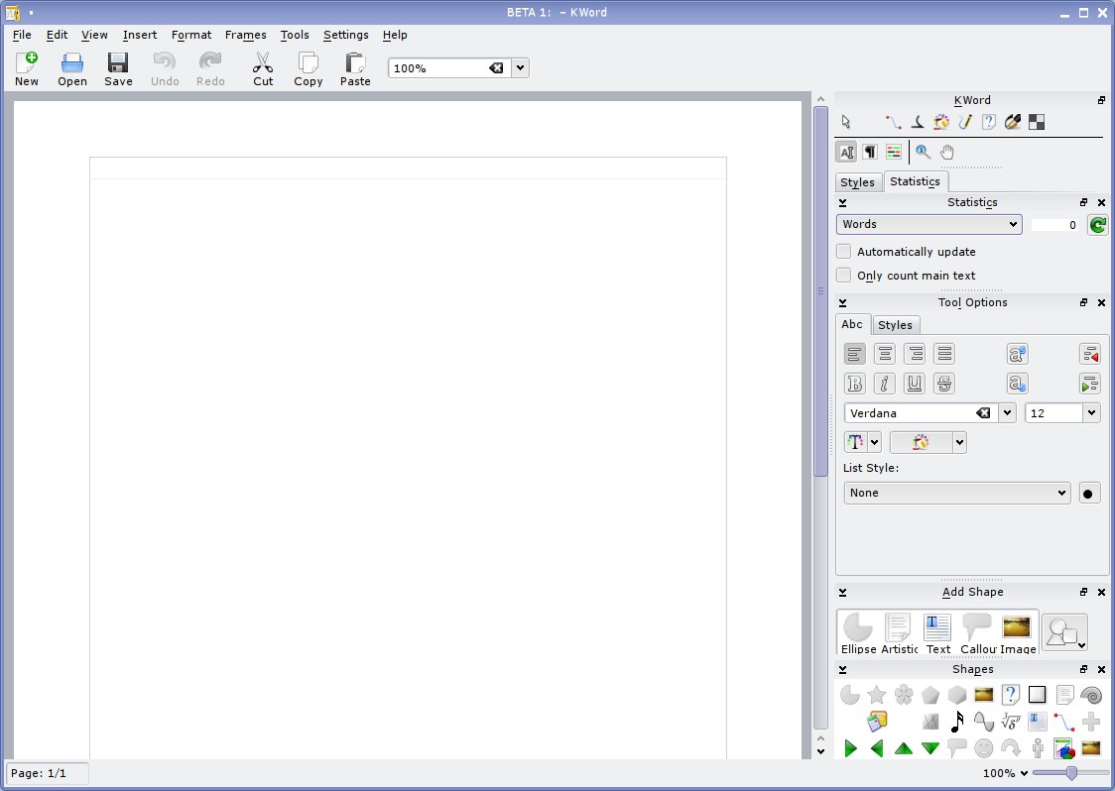The image size is (1115, 791).
Task: Select the freehand pencil path tool
Action: 965,122
